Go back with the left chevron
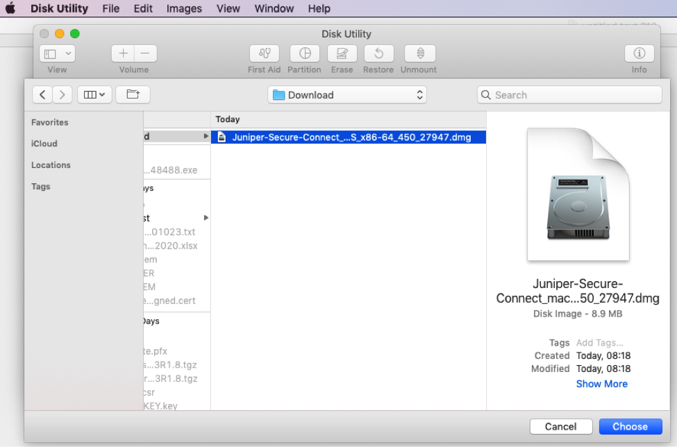Image resolution: width=677 pixels, height=447 pixels. pyautogui.click(x=42, y=95)
